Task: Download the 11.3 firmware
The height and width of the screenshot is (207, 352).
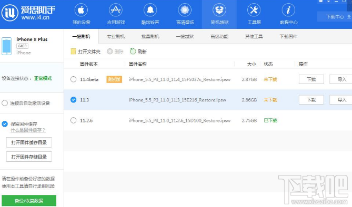Action: tap(311, 100)
